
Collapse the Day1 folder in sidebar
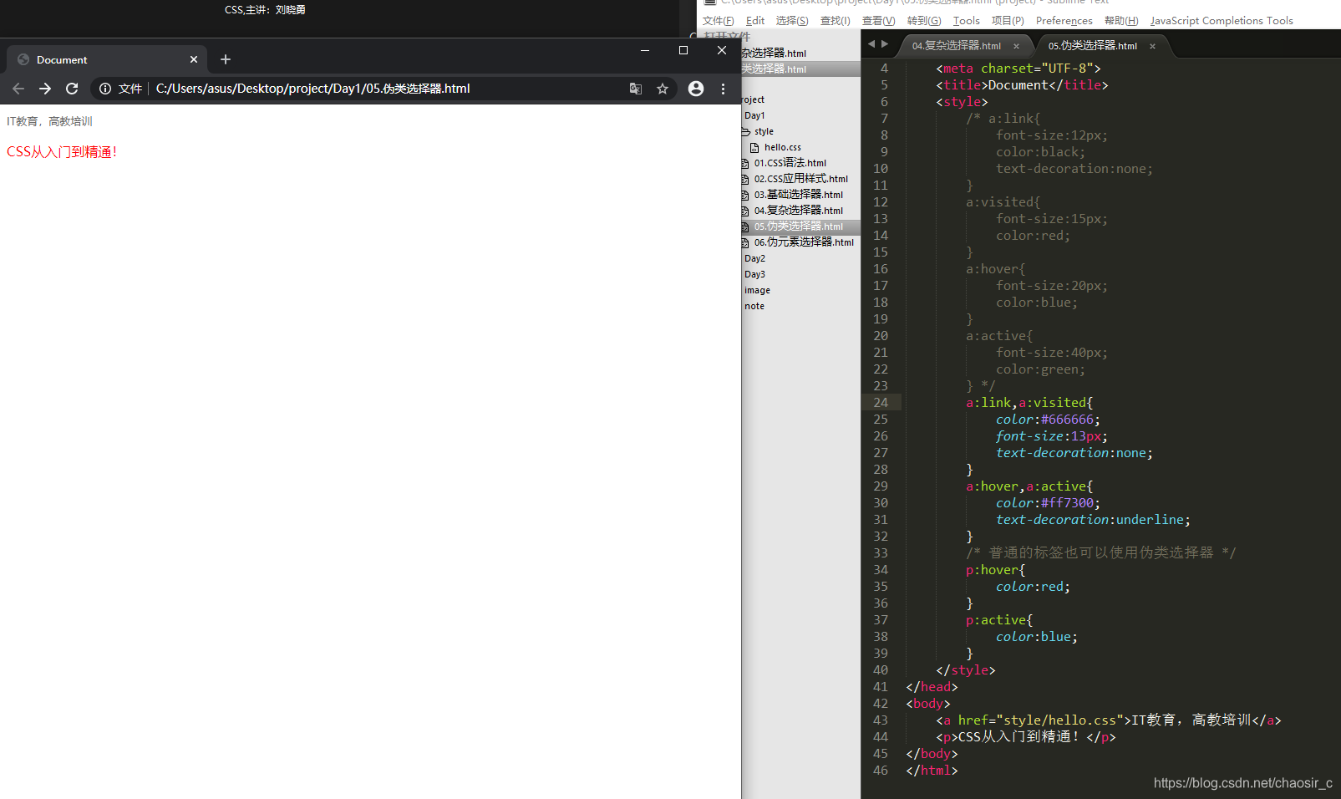[x=754, y=115]
